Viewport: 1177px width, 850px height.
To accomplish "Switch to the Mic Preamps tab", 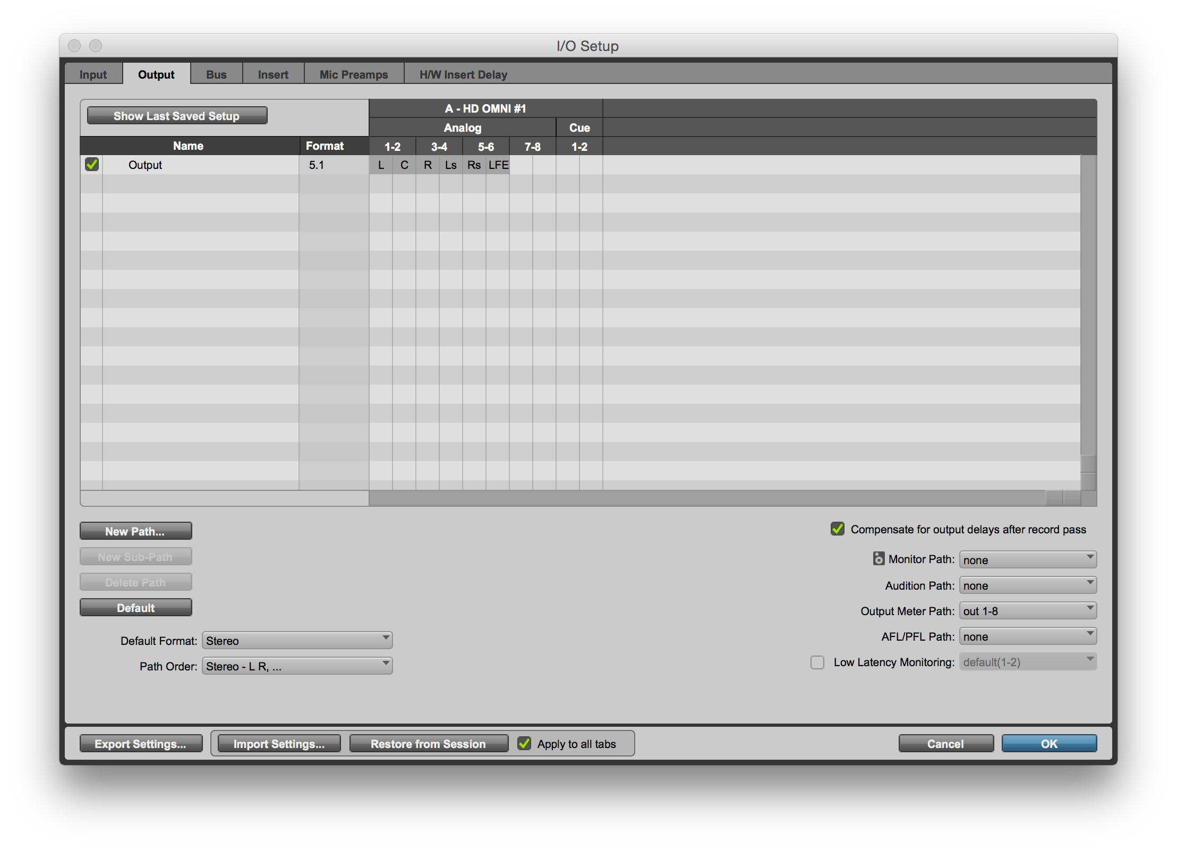I will (x=354, y=74).
